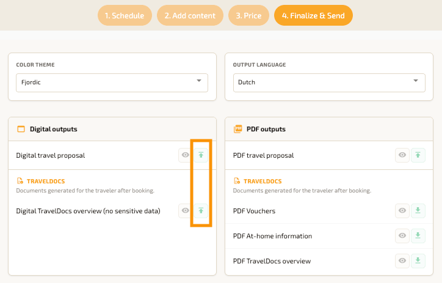
Task: Upload the PDF travel proposal
Action: click(x=418, y=155)
